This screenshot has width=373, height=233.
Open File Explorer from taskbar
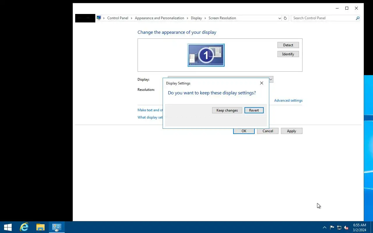click(40, 227)
